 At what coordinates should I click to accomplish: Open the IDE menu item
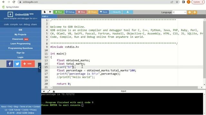point(20,30)
